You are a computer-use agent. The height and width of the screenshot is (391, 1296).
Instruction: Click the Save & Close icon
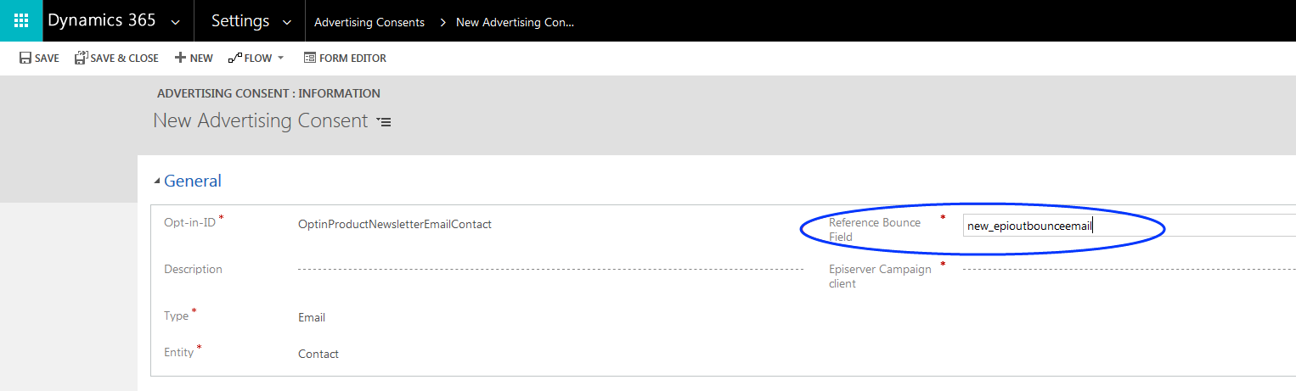(x=81, y=59)
